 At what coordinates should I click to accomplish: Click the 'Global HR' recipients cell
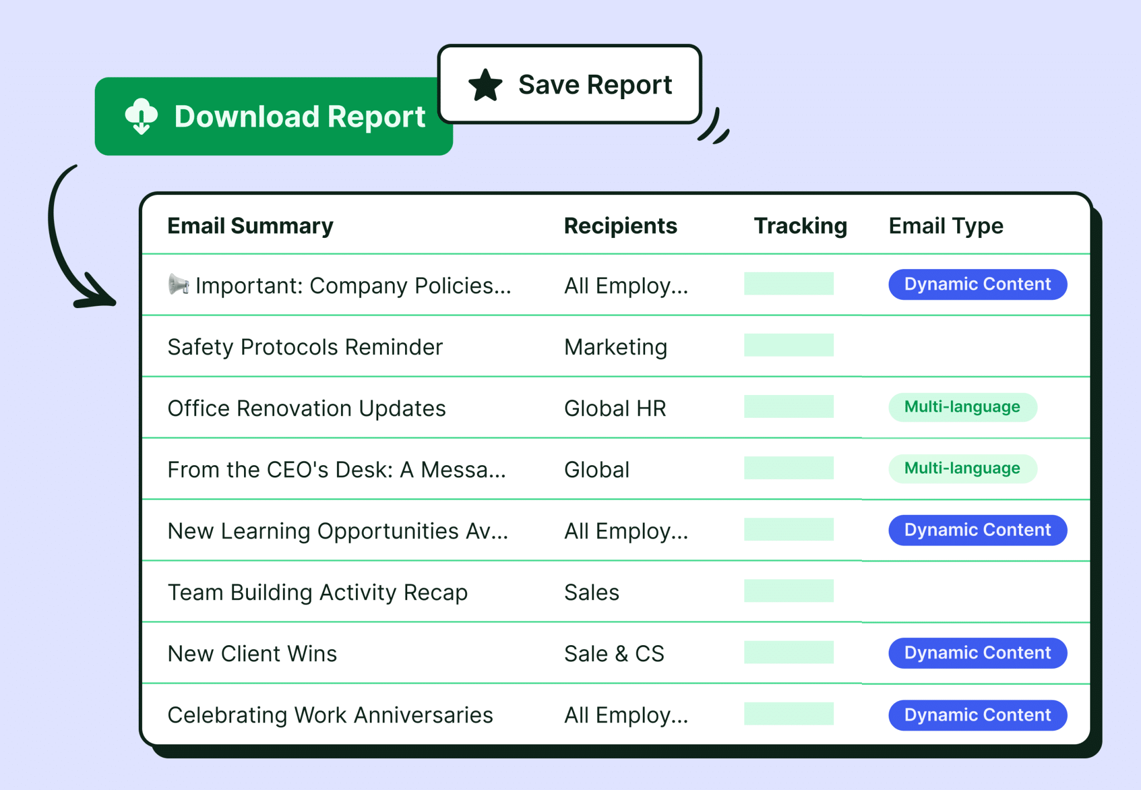[x=615, y=408]
